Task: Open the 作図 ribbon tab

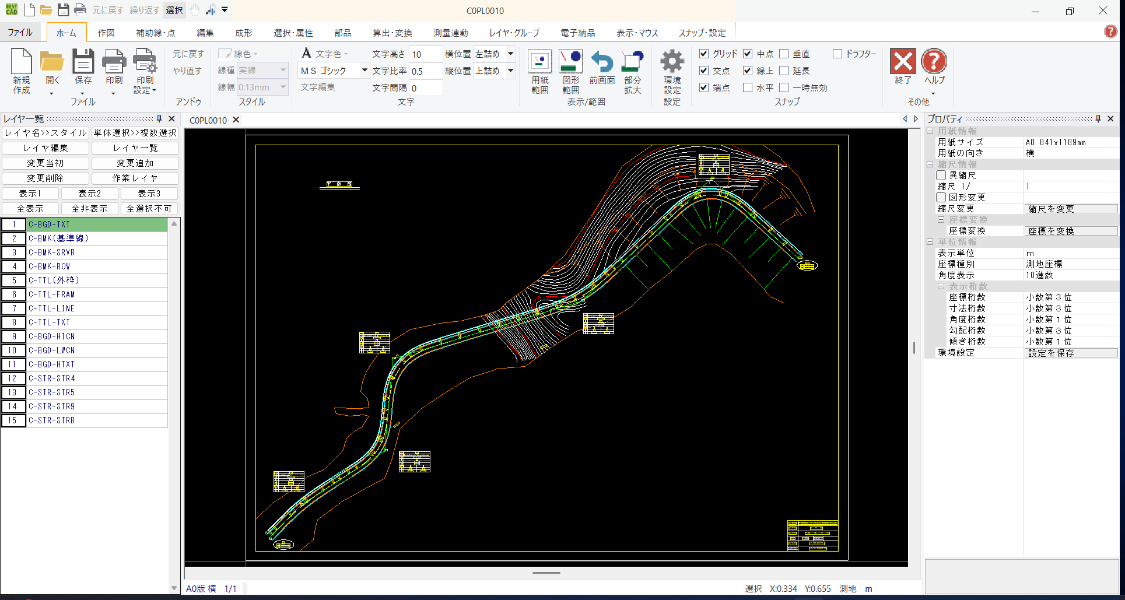Action: point(106,33)
